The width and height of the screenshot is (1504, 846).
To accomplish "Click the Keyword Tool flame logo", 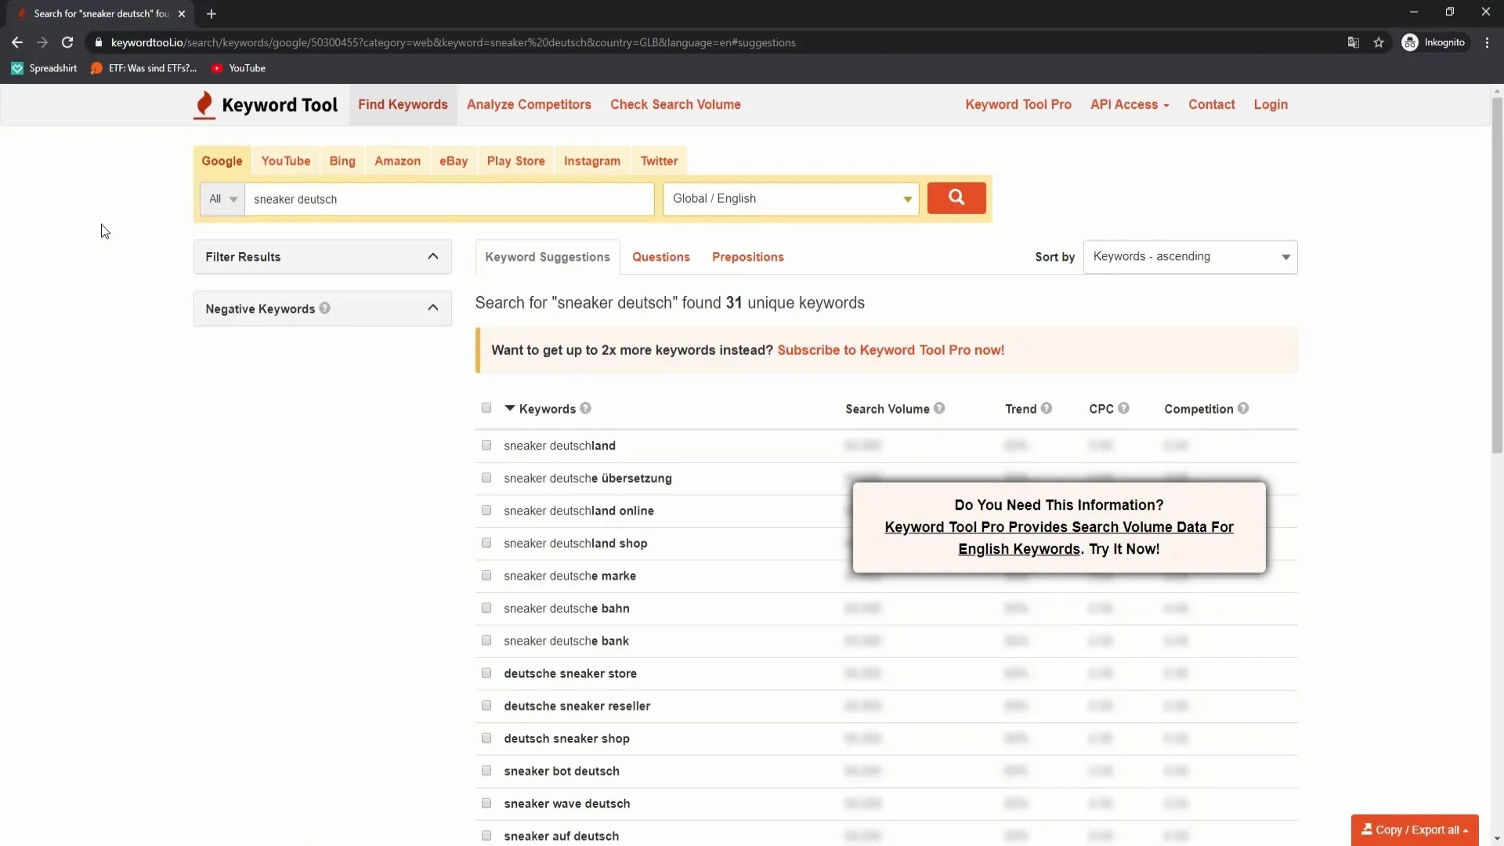I will 204,105.
